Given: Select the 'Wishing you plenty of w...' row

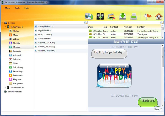Looking at the screenshot, I should tap(125, 37).
